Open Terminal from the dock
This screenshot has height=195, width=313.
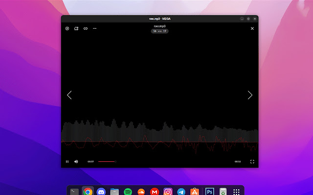74,192
